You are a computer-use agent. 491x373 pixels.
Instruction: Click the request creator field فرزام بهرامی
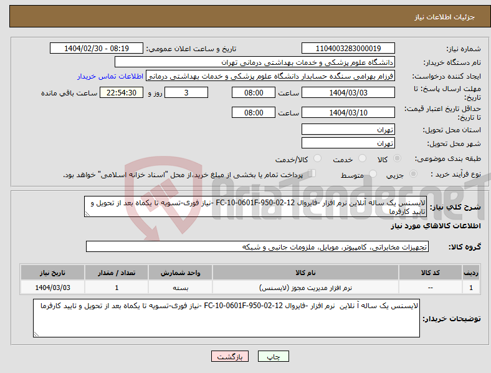click(x=270, y=76)
